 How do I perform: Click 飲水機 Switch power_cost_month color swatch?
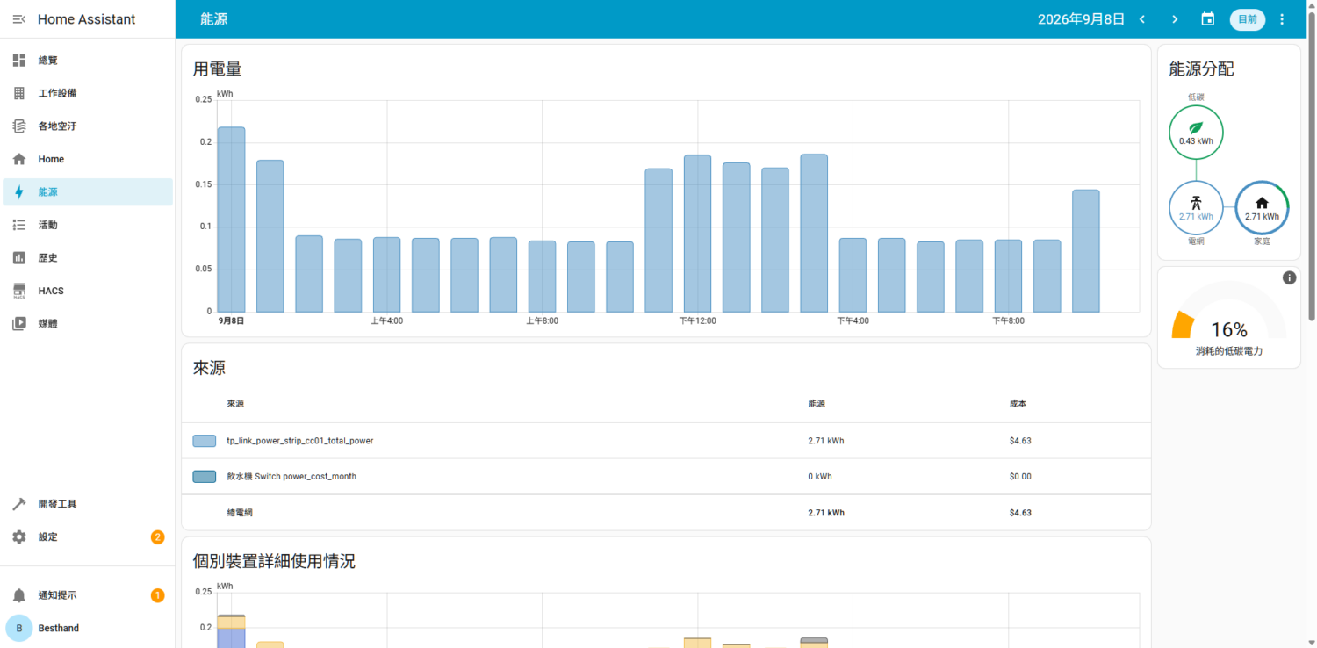pos(205,477)
